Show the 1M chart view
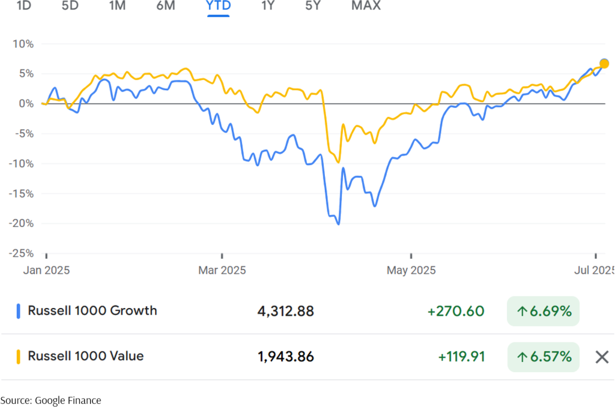 (118, 6)
